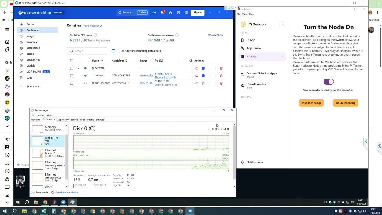The width and height of the screenshot is (382, 215).
Task: Delete the pi-network container group
Action: tap(221, 68)
